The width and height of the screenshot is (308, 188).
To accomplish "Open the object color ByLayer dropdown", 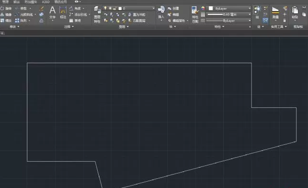I will point(250,8).
